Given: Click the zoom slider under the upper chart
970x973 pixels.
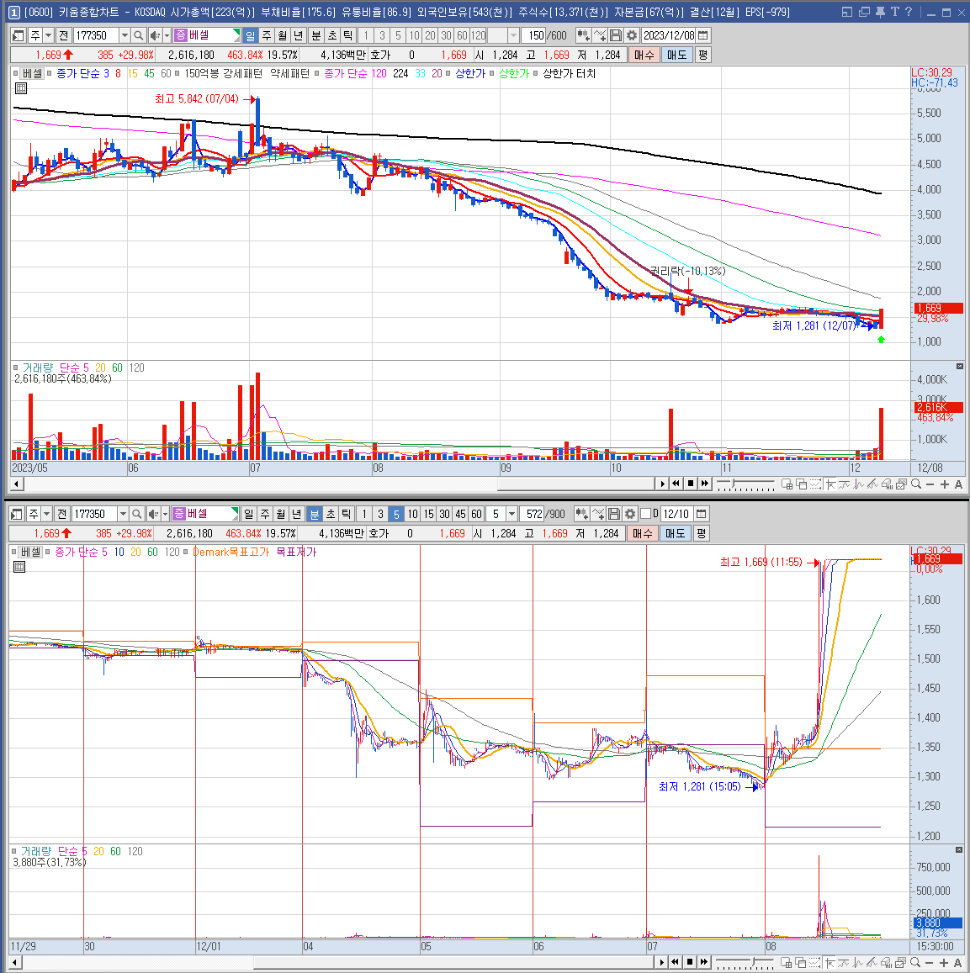Looking at the screenshot, I should 746,484.
